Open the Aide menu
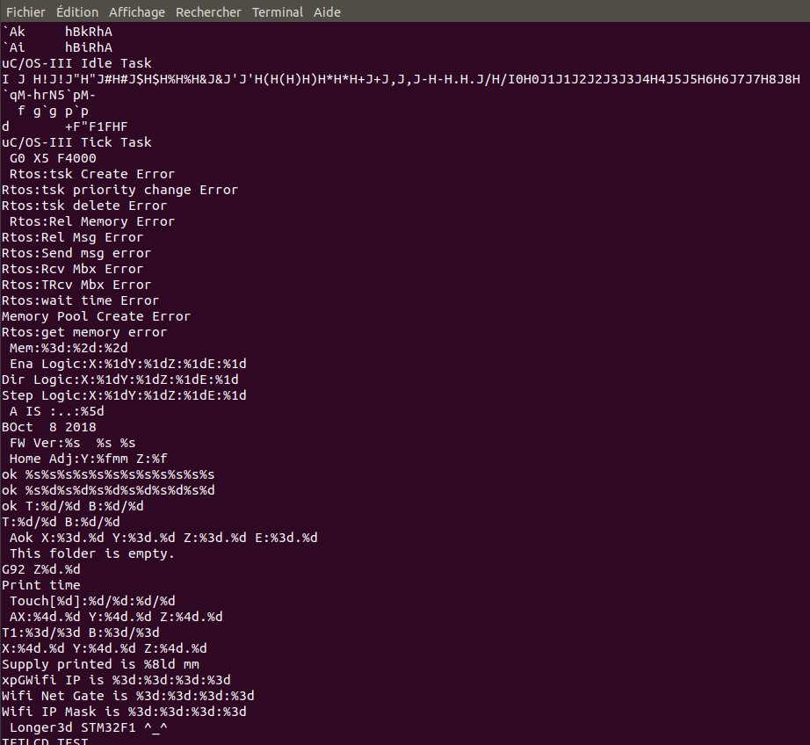This screenshot has width=810, height=745. point(327,12)
